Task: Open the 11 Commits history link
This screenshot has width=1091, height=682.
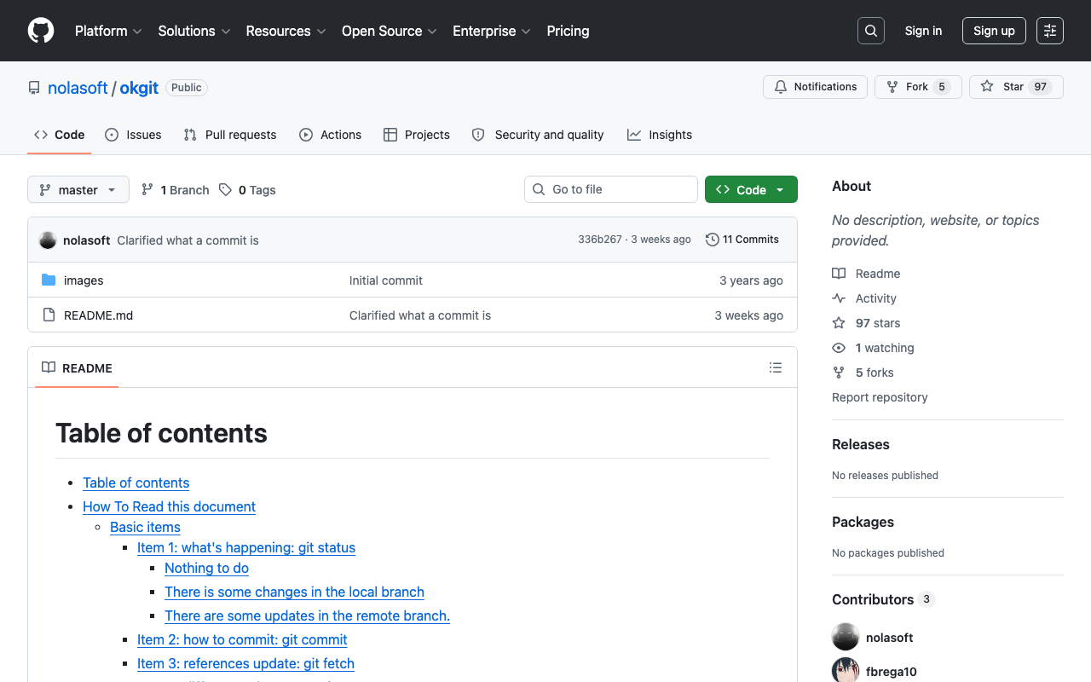Action: (742, 240)
